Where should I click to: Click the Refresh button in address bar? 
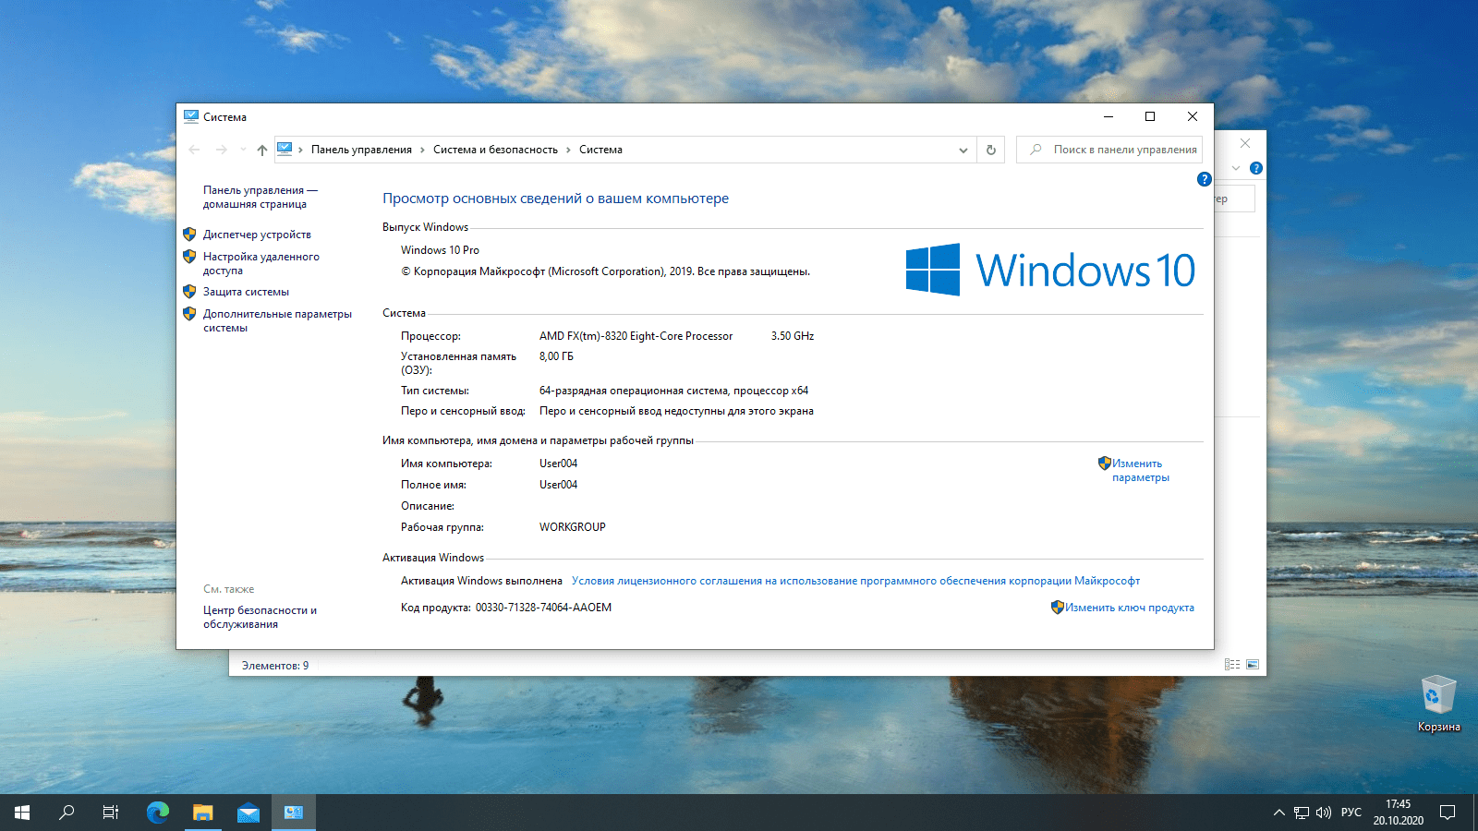click(991, 150)
